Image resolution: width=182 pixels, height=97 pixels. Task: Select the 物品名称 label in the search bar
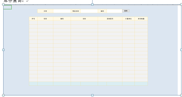click(76, 11)
